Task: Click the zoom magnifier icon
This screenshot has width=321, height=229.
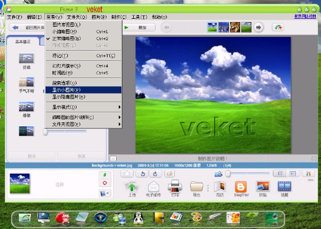Action: [218, 174]
